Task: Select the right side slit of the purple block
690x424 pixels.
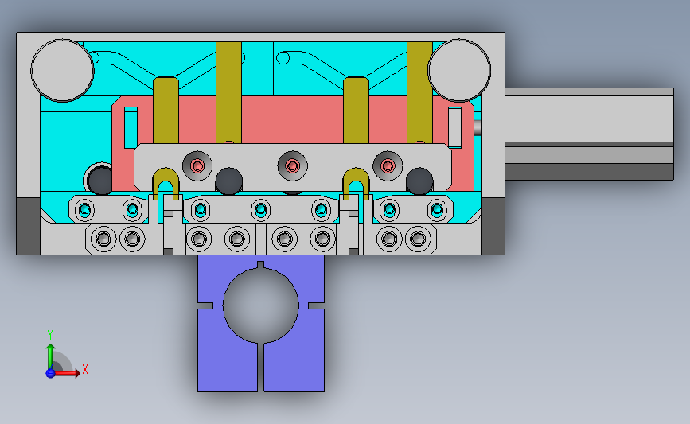Action: (x=316, y=305)
